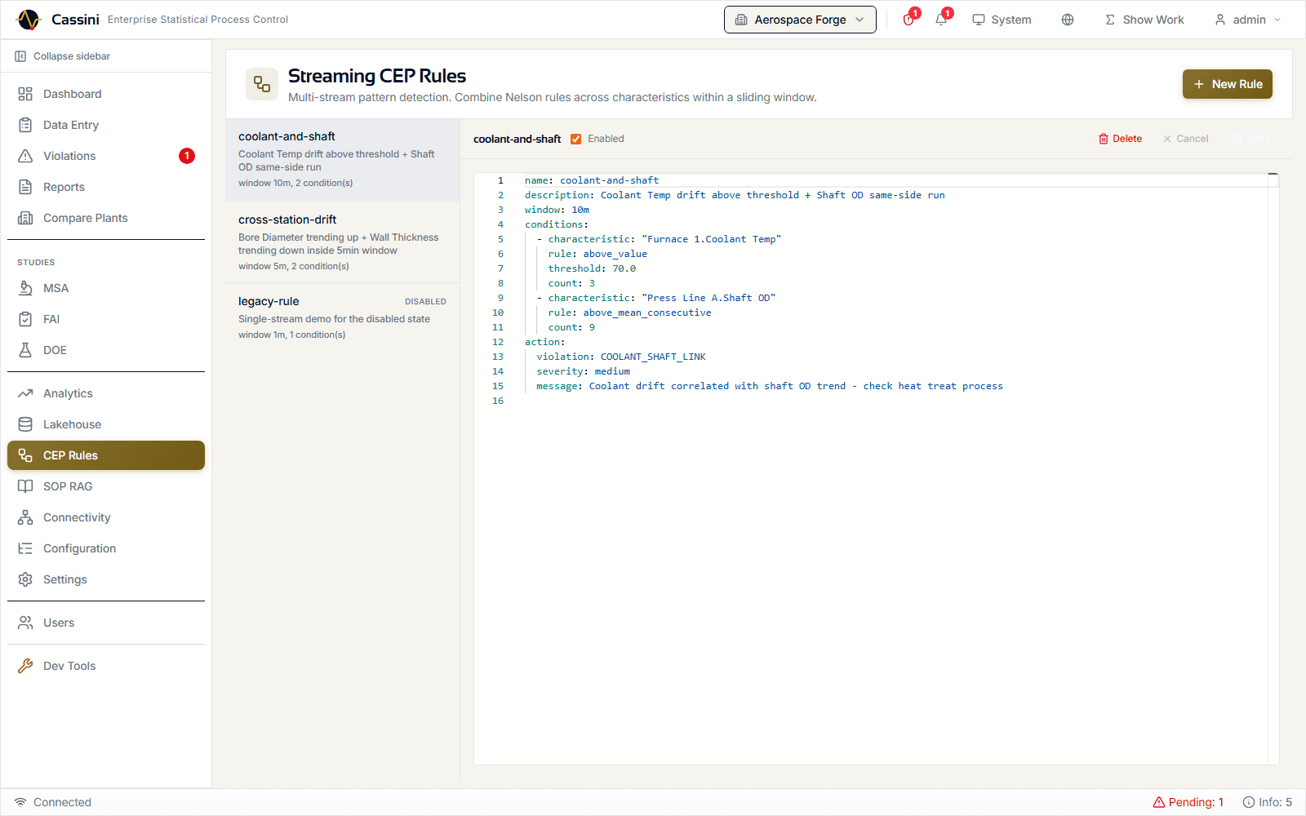
Task: Open Compare Plants page
Action: pos(106,218)
